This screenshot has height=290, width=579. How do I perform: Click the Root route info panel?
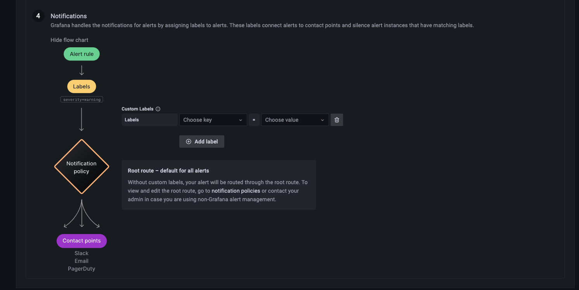pyautogui.click(x=218, y=185)
